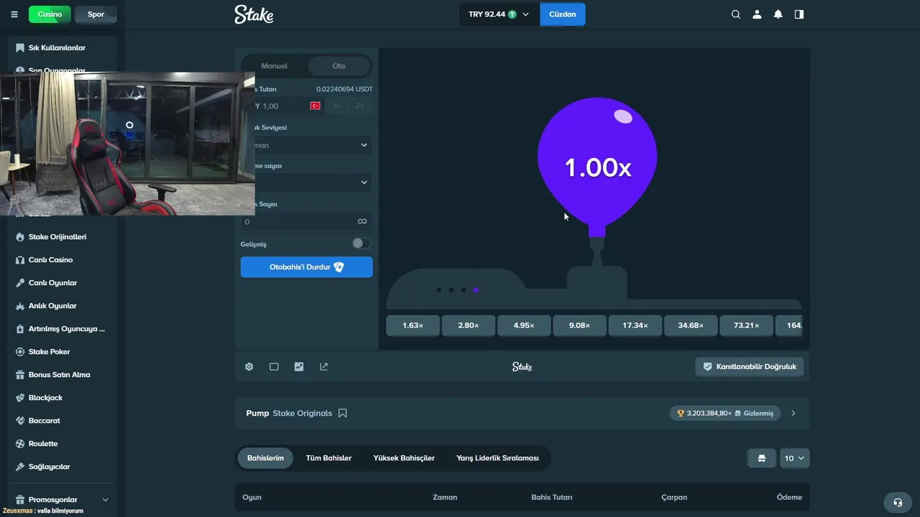Click the bet count input field

307,221
